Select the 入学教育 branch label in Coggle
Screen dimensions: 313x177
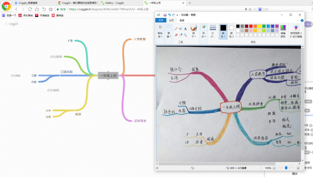[x=139, y=39]
